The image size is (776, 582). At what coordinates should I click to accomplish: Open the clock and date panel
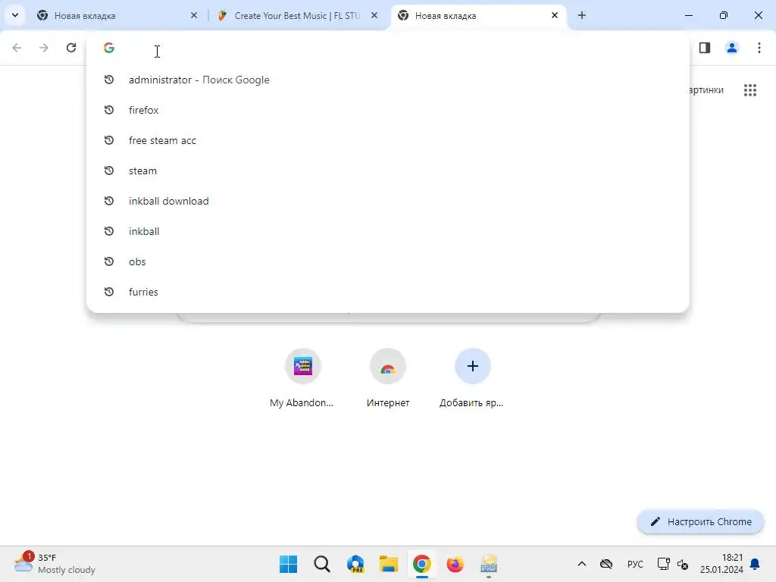721,564
